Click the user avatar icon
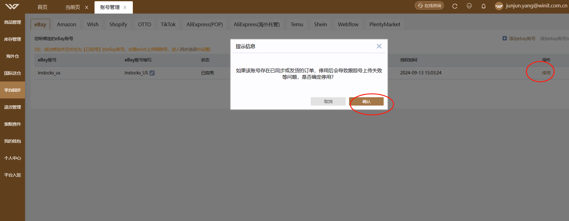Viewport: 569px width, 221px height. (499, 6)
